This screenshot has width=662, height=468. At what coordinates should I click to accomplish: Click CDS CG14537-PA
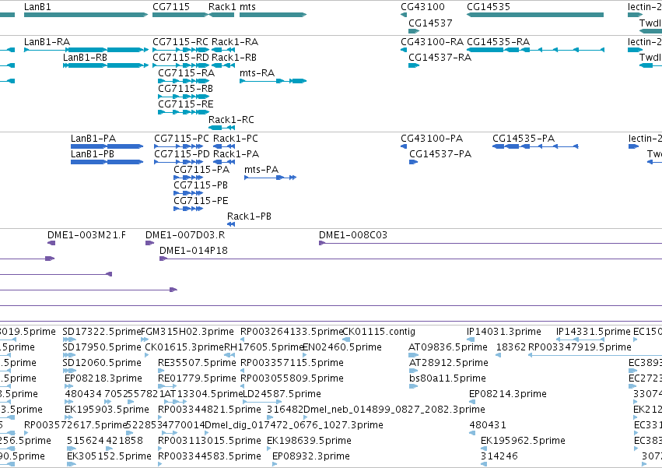coord(413,162)
